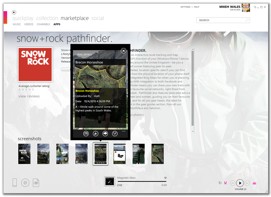Switch to the quickplay tab
This screenshot has width=271, height=197.
(23, 18)
